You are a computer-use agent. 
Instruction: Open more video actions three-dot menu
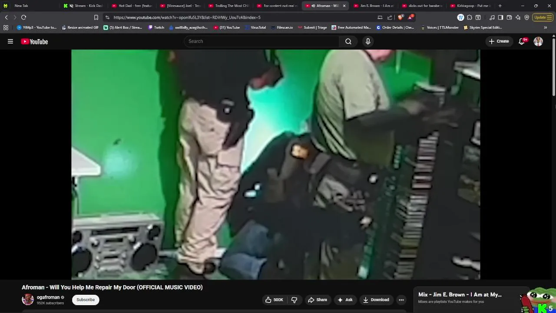401,300
